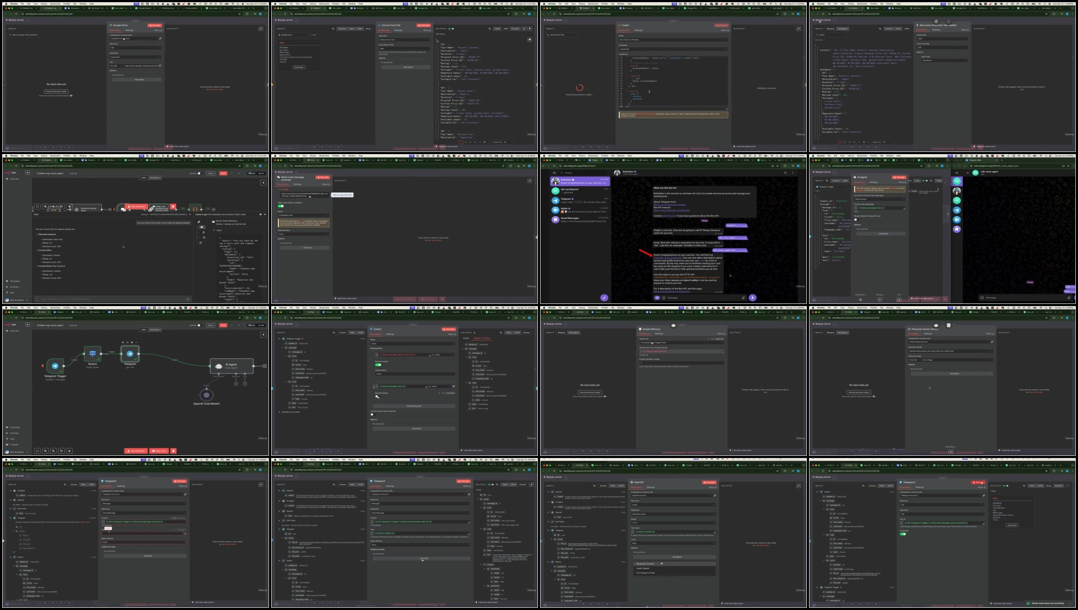Click Execute previous nodes in Simple Memory

pyautogui.click(x=590, y=392)
